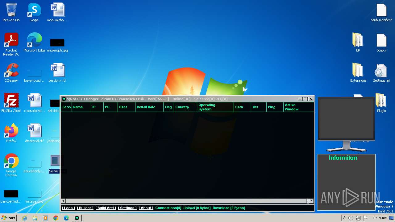
Task: Open Windows Explorer from the taskbar
Action: [35, 218]
